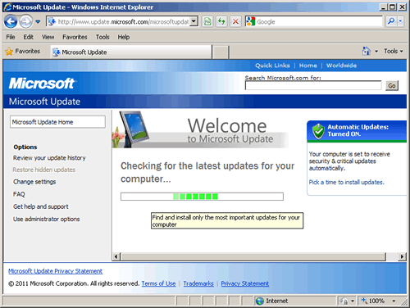
Task: Click the Refresh green arrows icon
Action: coord(221,21)
